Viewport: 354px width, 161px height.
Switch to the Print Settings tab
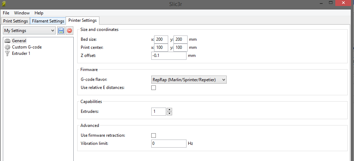[x=15, y=21]
